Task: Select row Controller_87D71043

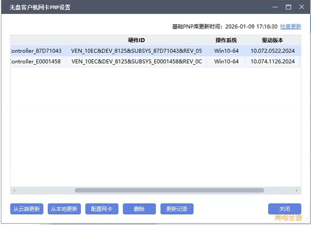Action: click(x=156, y=51)
